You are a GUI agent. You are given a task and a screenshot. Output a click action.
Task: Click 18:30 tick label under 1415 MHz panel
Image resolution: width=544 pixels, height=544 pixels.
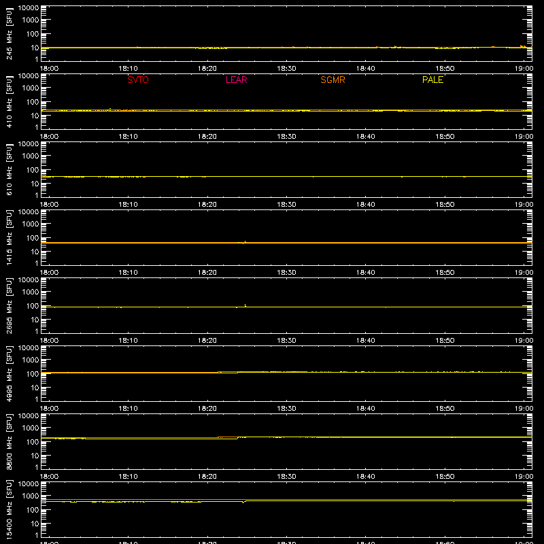point(286,273)
